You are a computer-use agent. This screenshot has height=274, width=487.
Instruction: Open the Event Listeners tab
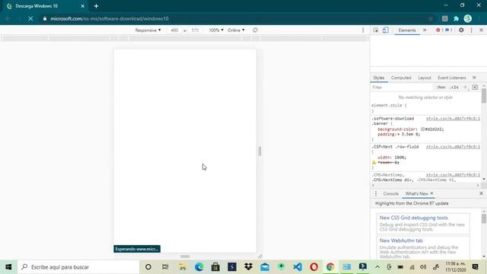coord(451,78)
